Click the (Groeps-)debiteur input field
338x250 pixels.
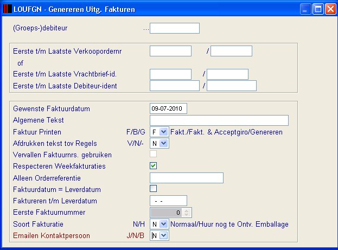175,28
